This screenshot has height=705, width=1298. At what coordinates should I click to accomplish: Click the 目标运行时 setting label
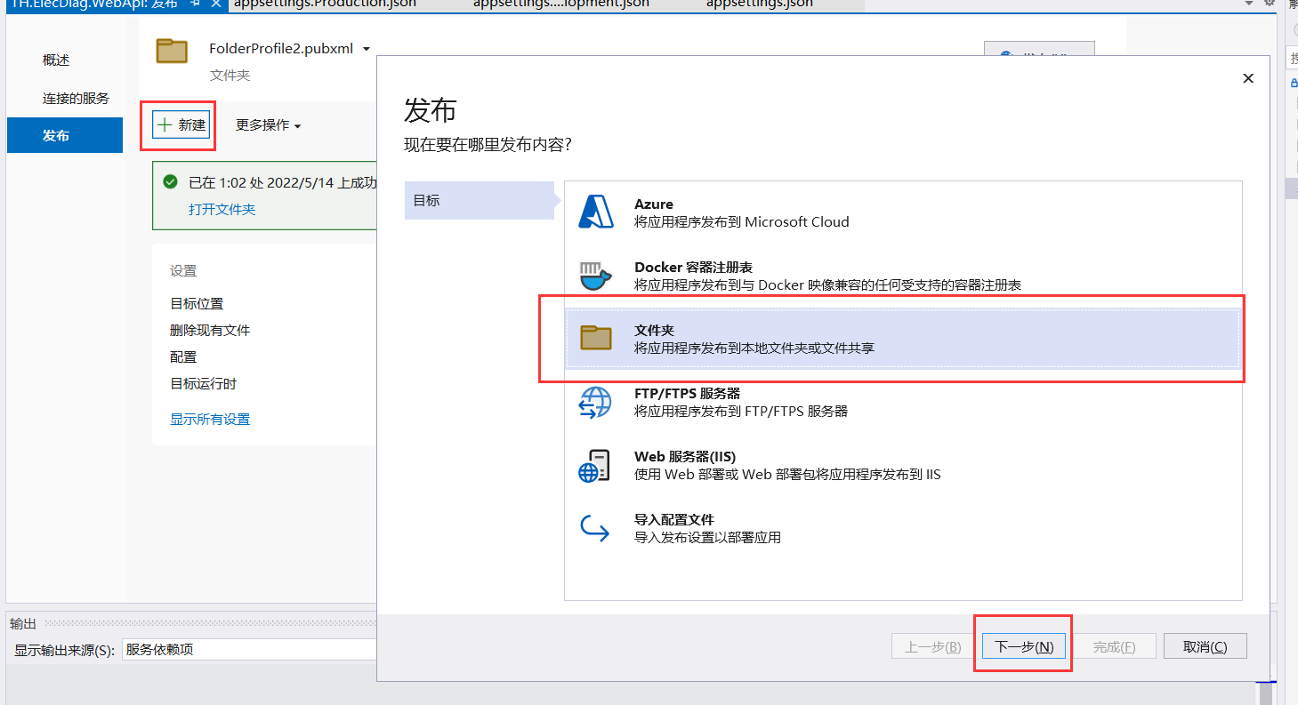(203, 383)
